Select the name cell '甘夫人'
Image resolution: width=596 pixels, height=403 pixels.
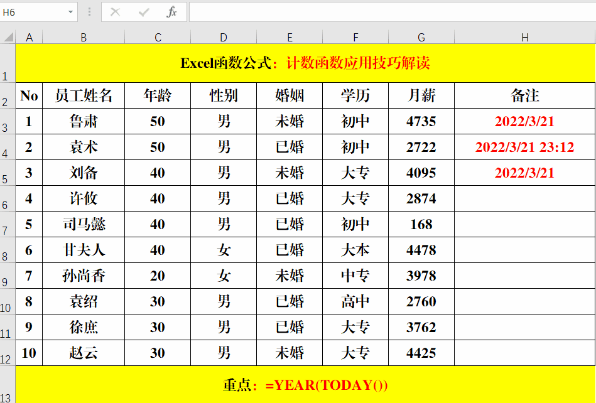tap(84, 250)
